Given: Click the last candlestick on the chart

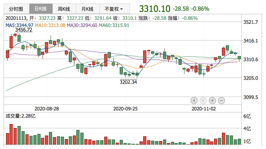Looking at the screenshot, I should click(239, 58).
